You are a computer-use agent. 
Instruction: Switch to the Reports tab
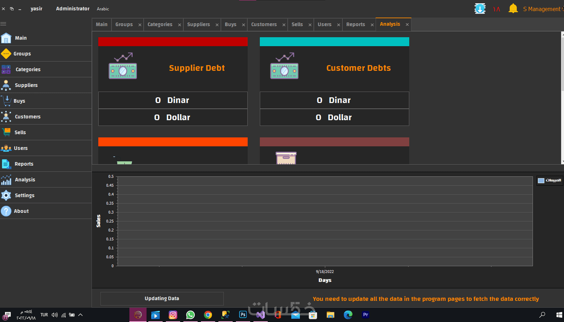click(356, 24)
